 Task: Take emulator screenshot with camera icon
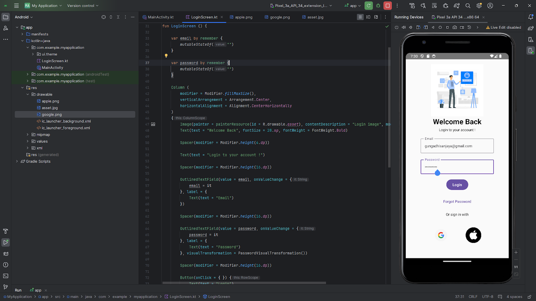tap(455, 27)
